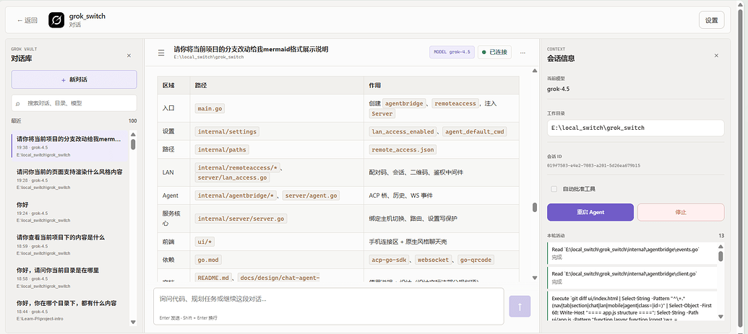Edit the 工作目录 path field
The image size is (748, 334).
click(635, 128)
